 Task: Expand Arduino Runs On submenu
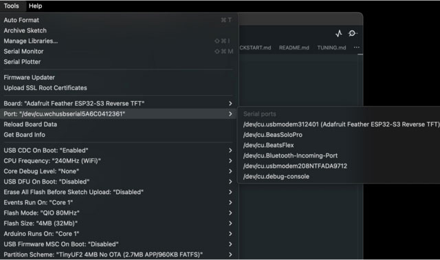[230, 234]
